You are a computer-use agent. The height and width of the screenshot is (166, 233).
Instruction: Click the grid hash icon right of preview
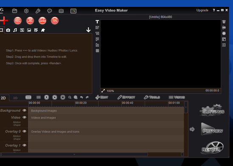tap(224, 33)
